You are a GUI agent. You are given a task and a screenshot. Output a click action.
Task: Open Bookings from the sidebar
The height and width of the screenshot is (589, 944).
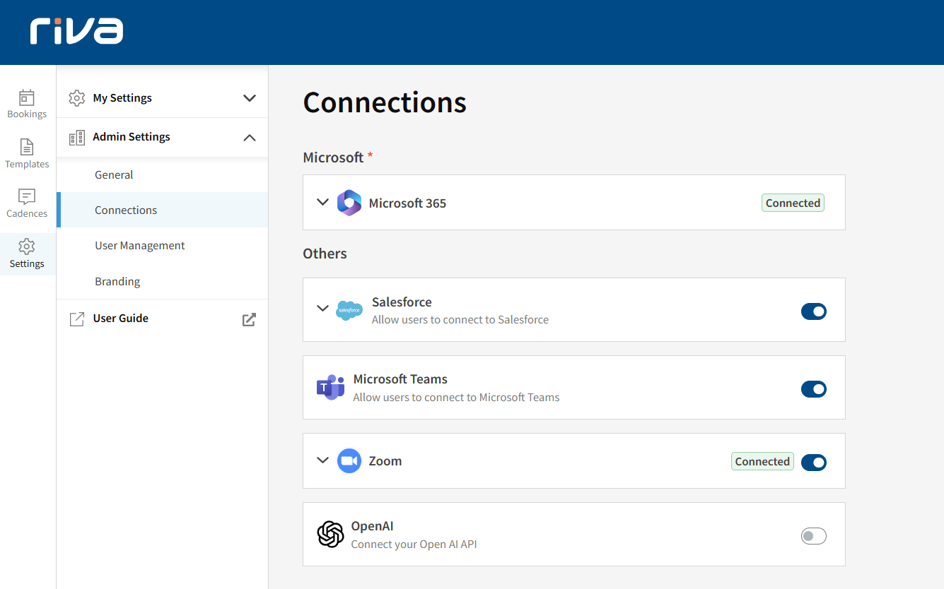(27, 104)
